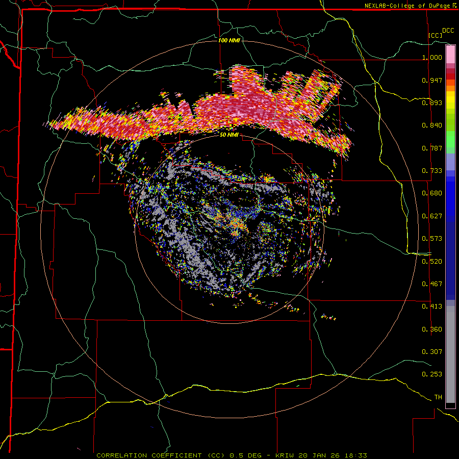Click the 0.787 scale value
Image resolution: width=459 pixels, height=459 pixels.
[432, 148]
